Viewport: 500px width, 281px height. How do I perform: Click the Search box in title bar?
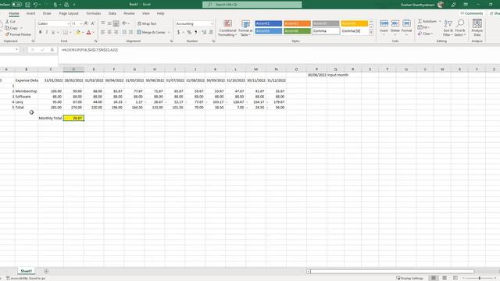point(252,5)
